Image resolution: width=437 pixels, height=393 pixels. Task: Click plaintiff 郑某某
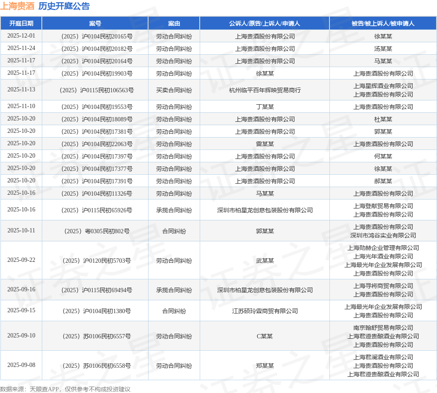(x=265, y=366)
